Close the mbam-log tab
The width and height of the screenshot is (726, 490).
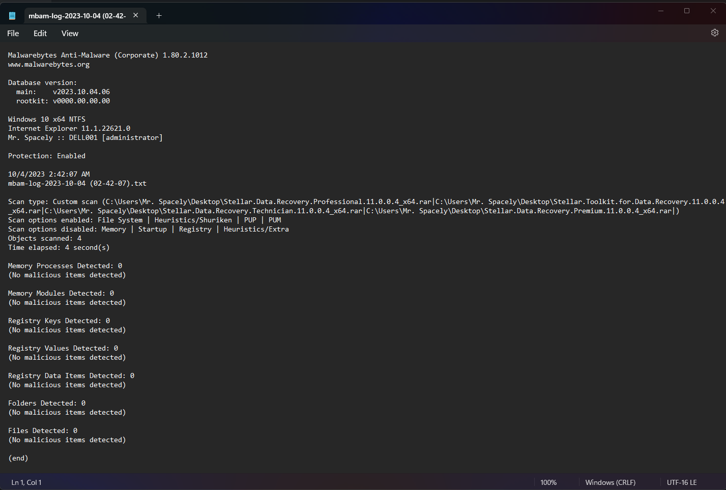tap(136, 15)
